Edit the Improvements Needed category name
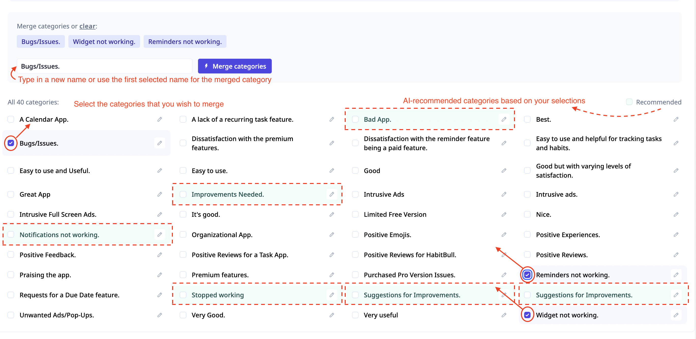This screenshot has width=696, height=339. point(332,194)
